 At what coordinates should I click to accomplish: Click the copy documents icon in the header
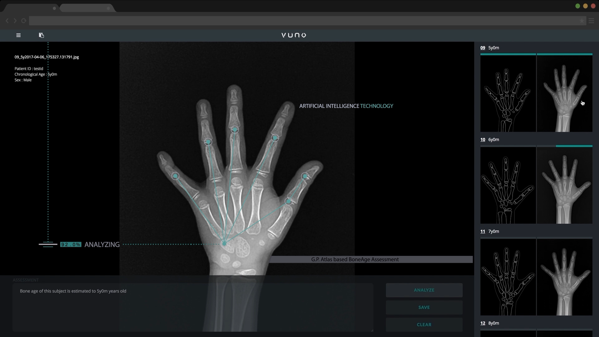[41, 35]
